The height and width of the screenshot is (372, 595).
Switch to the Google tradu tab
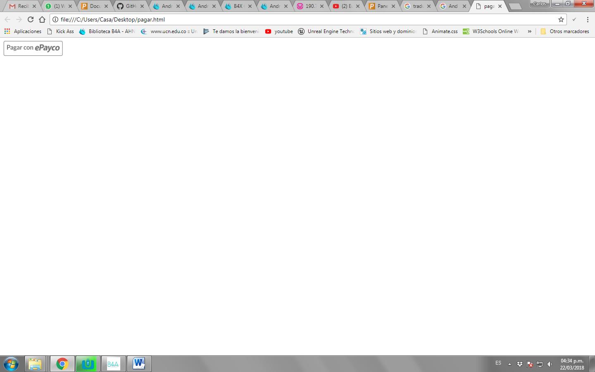418,6
